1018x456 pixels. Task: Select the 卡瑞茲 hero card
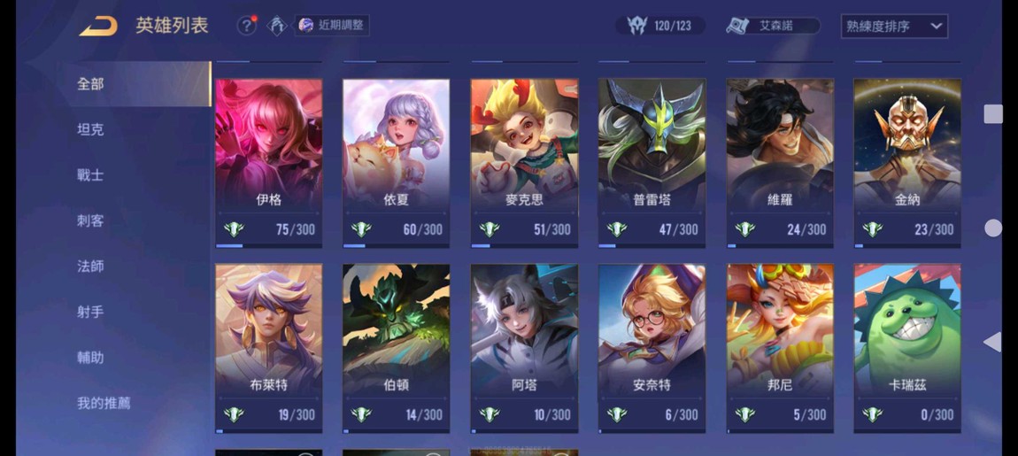[907, 348]
